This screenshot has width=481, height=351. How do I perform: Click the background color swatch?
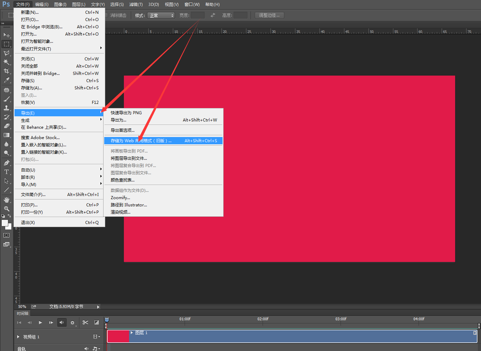click(9, 227)
